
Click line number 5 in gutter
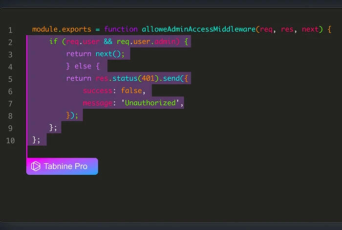point(10,79)
